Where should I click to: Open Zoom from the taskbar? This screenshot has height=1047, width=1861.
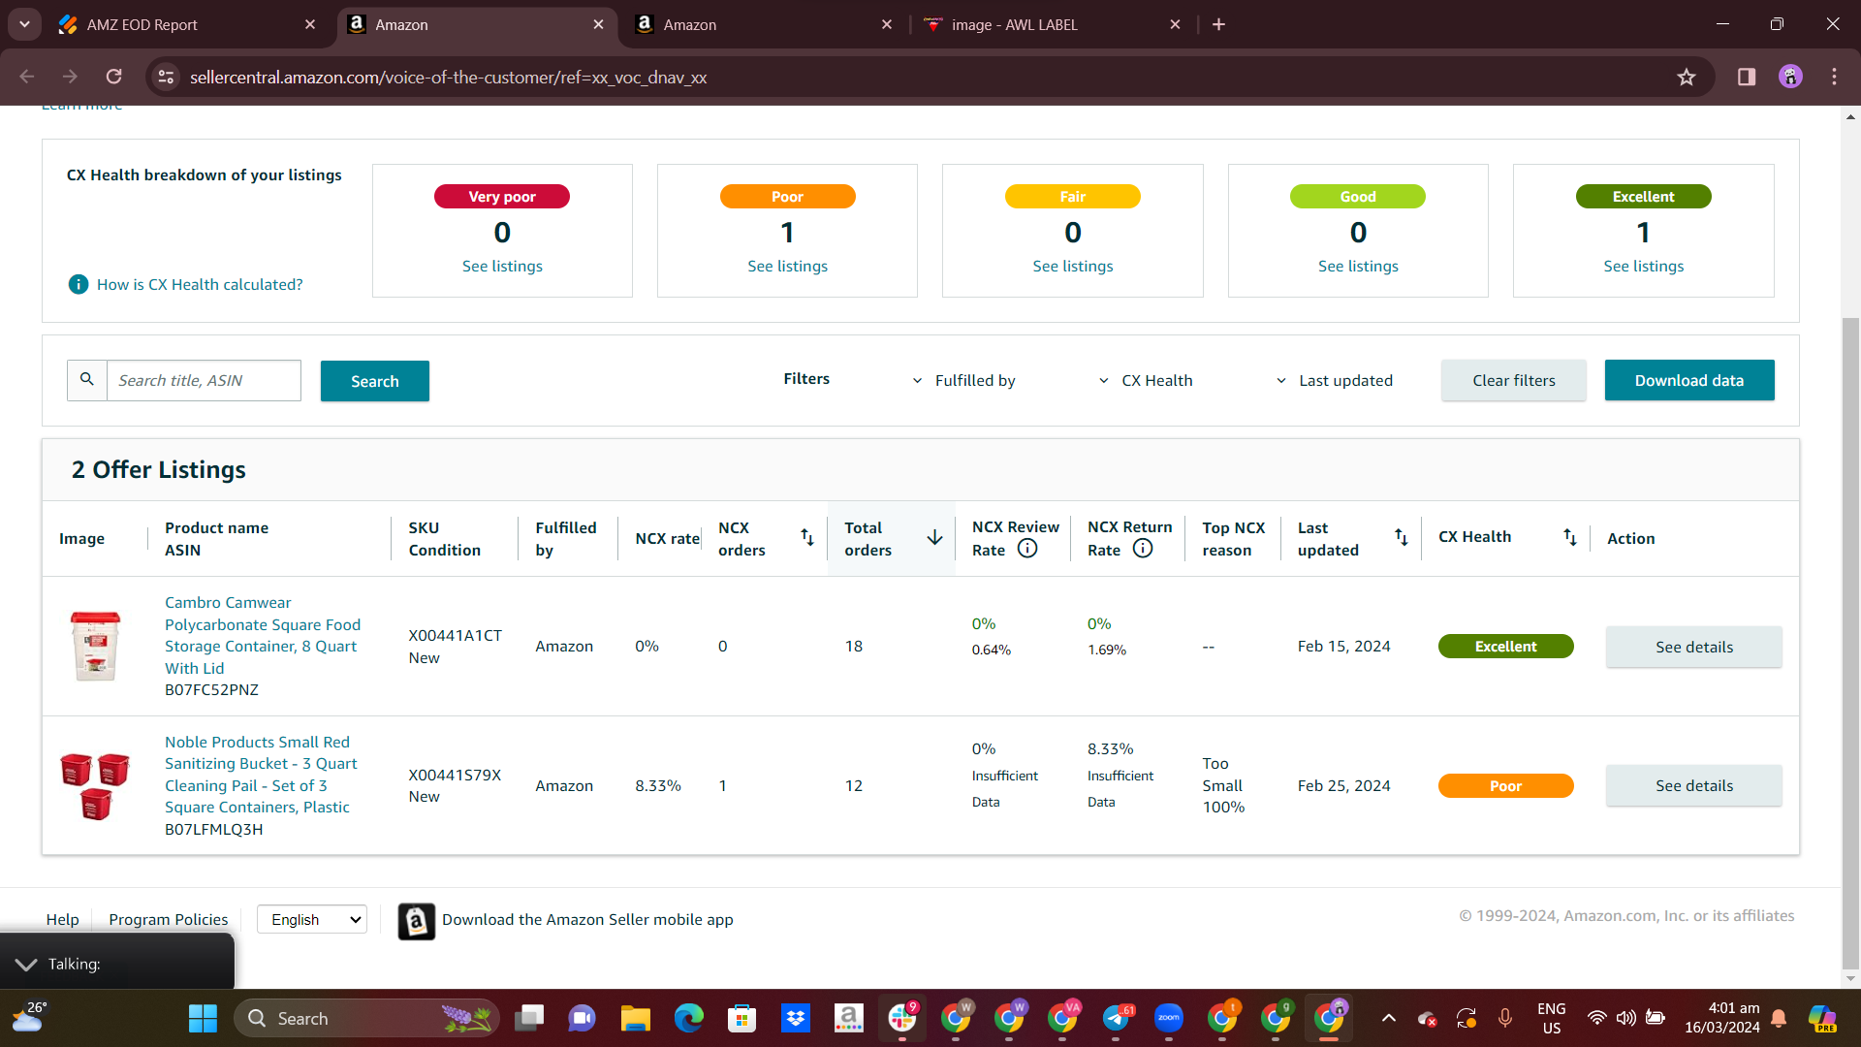click(x=1168, y=1018)
